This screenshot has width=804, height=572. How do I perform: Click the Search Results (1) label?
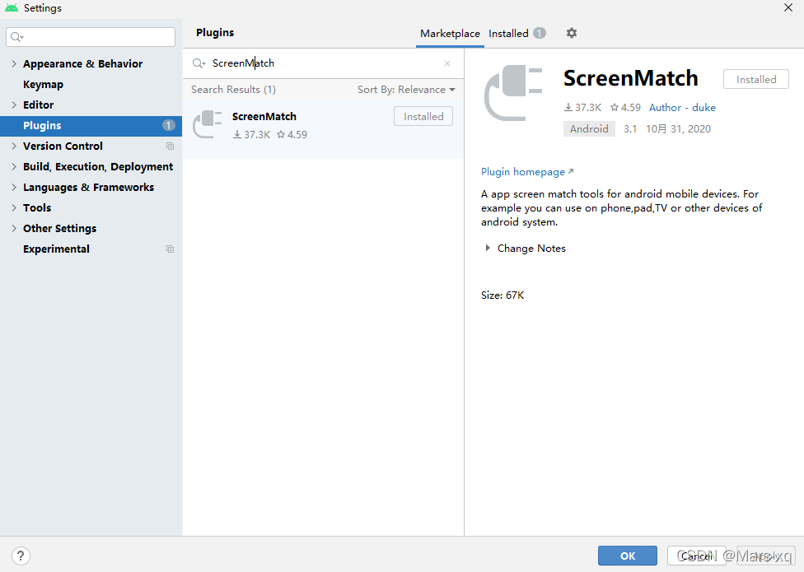point(233,90)
